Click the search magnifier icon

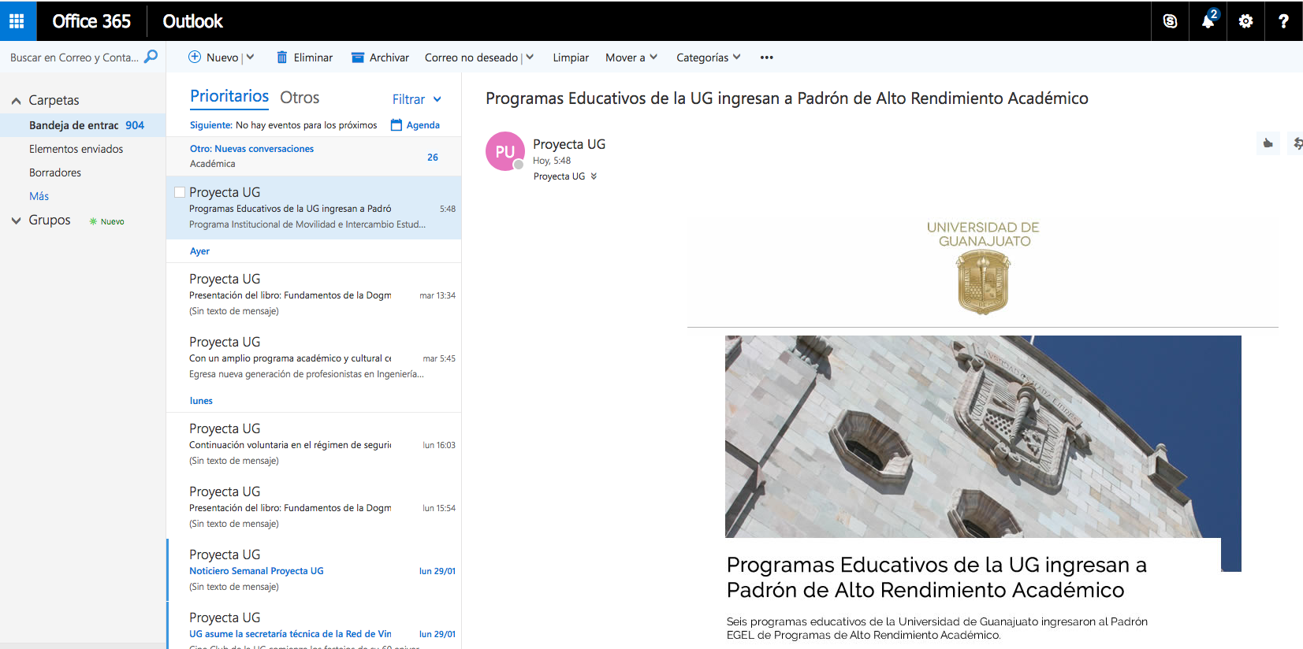click(x=151, y=57)
